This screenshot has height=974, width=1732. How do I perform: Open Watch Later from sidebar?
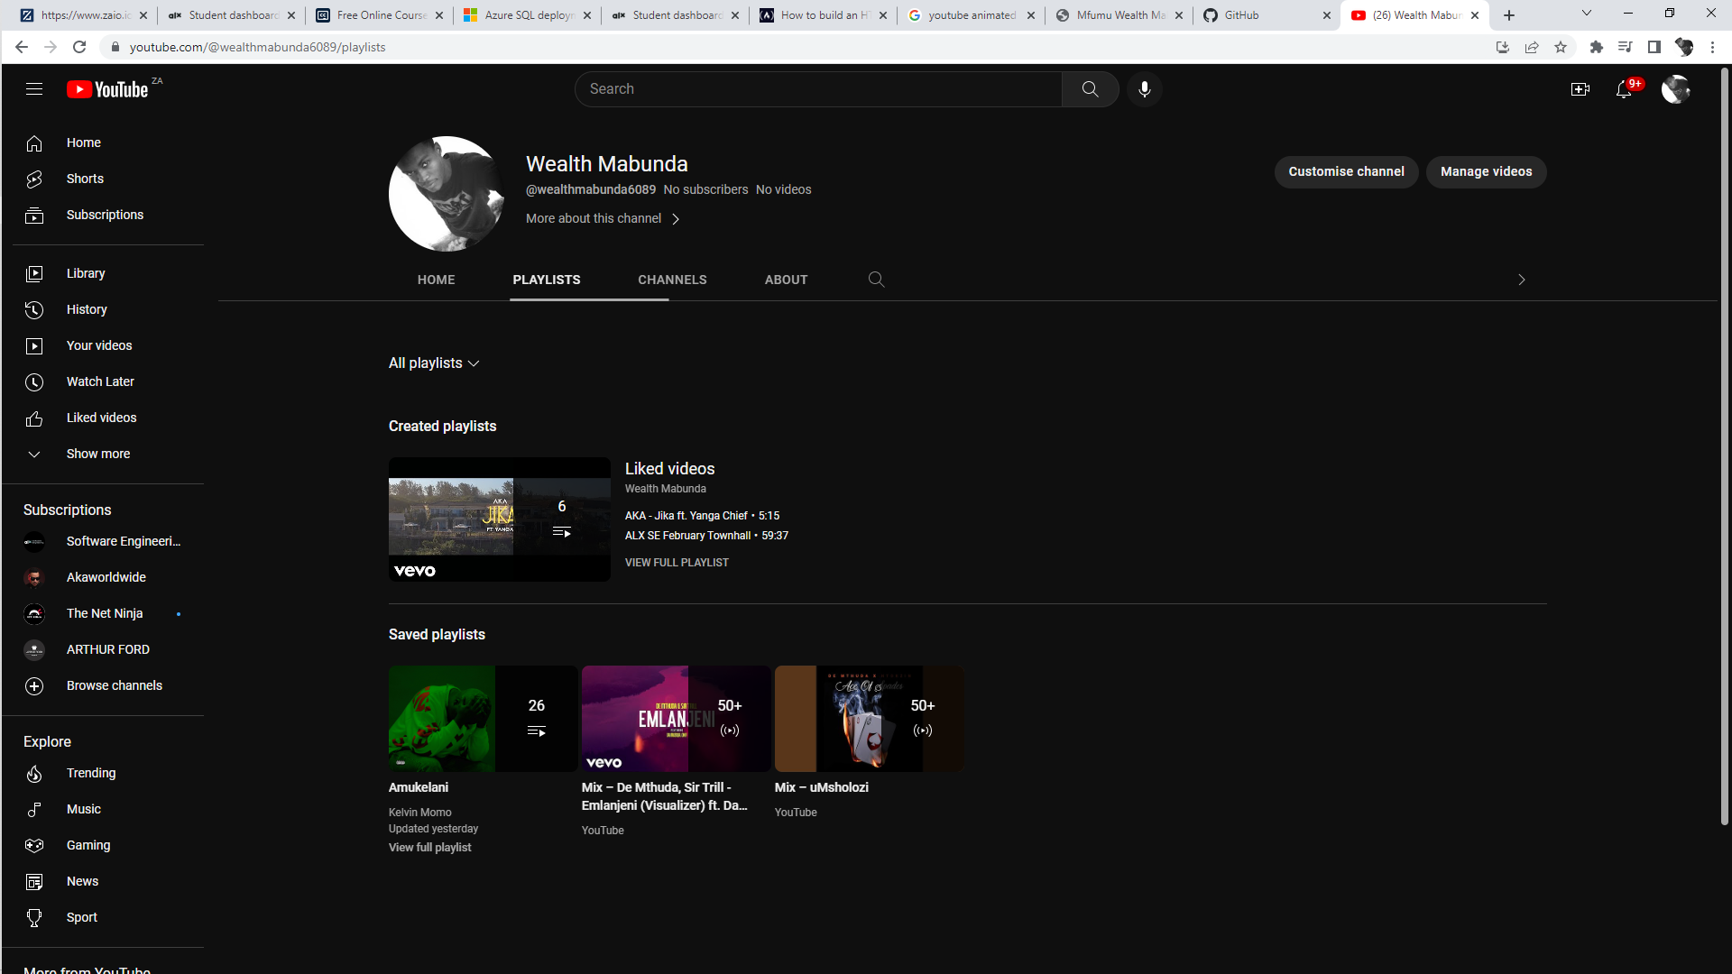(99, 381)
